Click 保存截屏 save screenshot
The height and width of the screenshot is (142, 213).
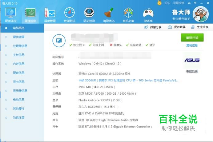pyautogui.click(x=176, y=27)
